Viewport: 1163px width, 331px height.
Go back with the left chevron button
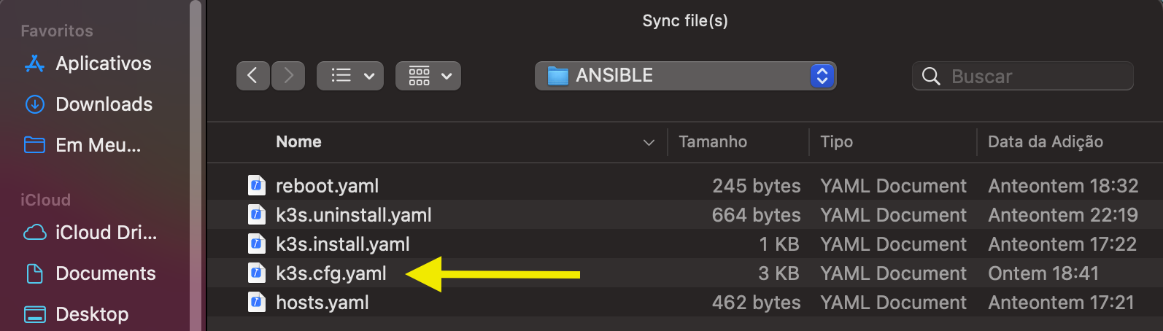click(x=253, y=76)
